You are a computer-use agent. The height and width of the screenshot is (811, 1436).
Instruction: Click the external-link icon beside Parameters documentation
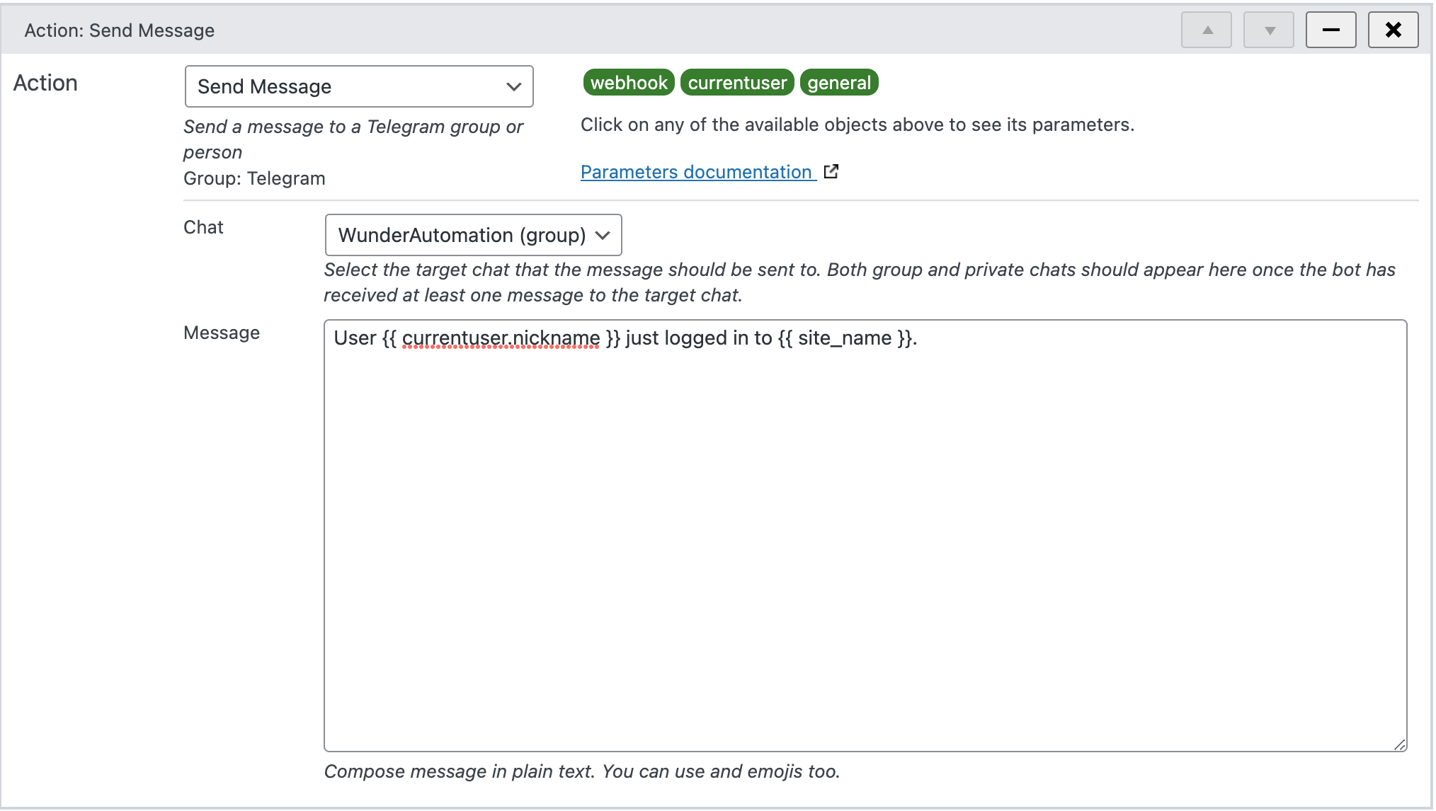832,171
